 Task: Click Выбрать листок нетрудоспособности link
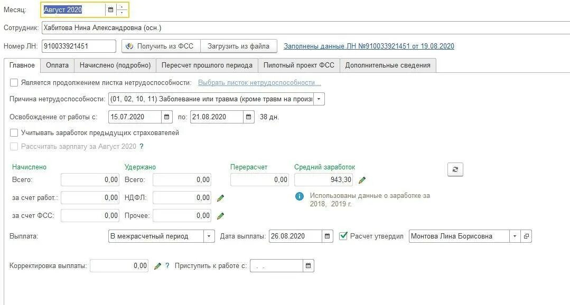(259, 83)
